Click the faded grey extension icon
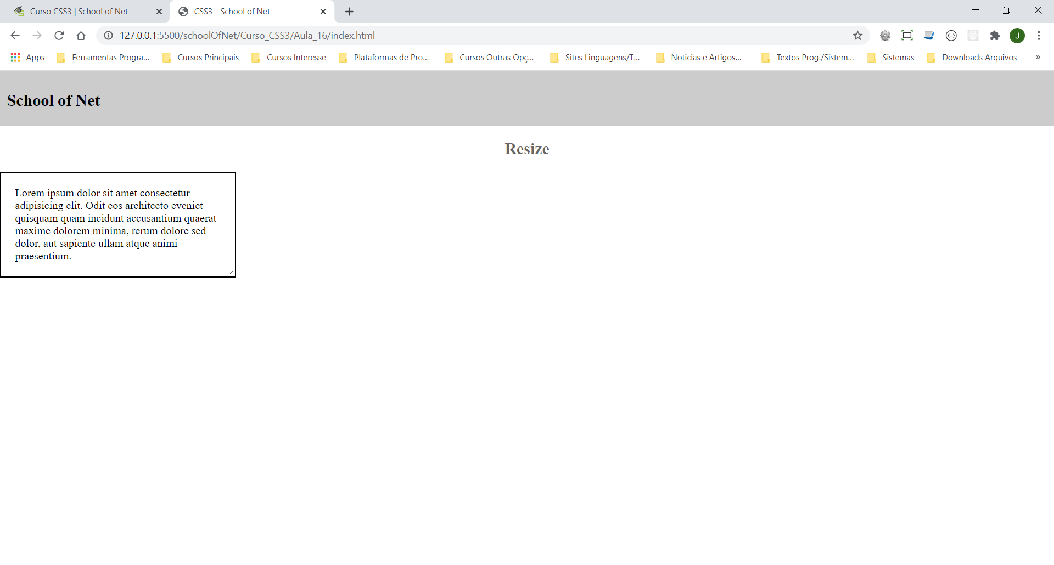1054x565 pixels. click(973, 36)
